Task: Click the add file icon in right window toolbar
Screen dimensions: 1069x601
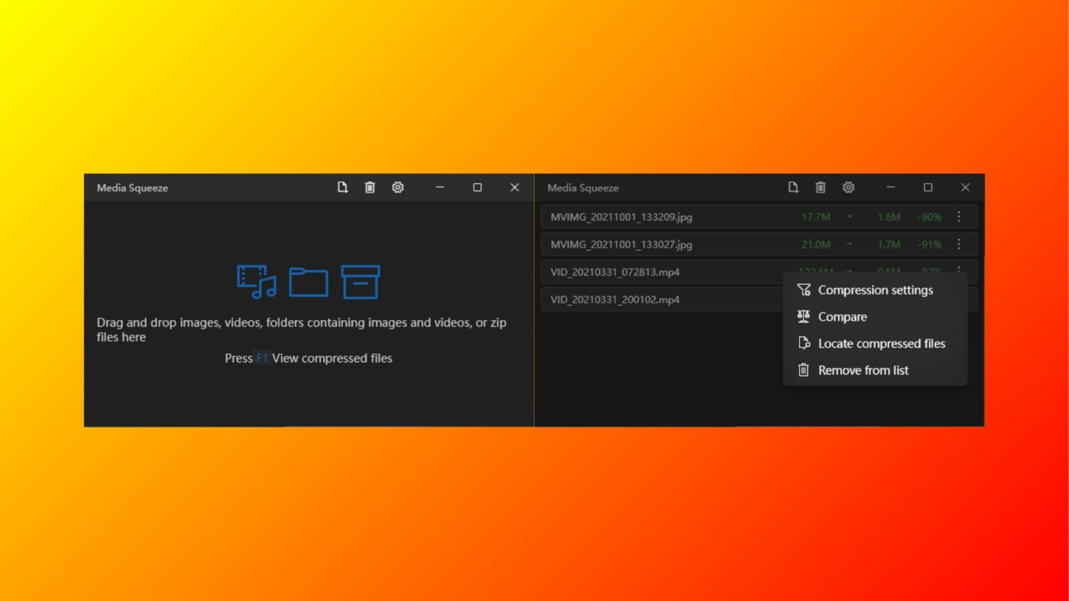Action: [x=793, y=187]
